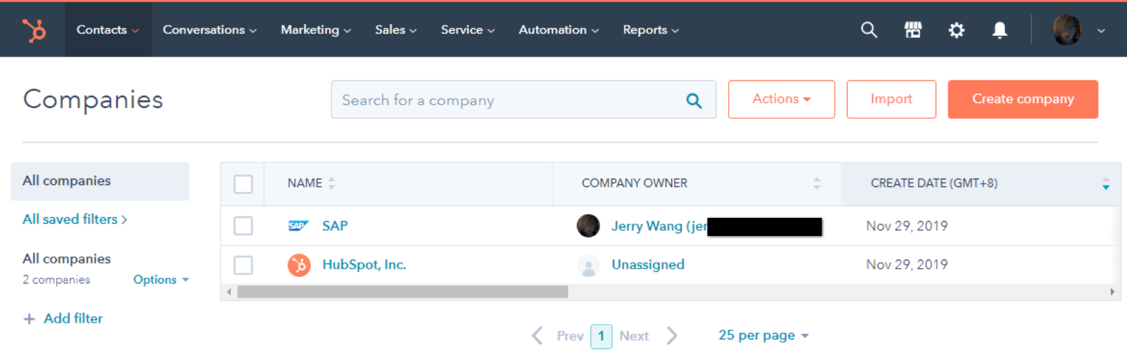This screenshot has width=1127, height=358.
Task: Open the top navigation search icon
Action: (x=869, y=30)
